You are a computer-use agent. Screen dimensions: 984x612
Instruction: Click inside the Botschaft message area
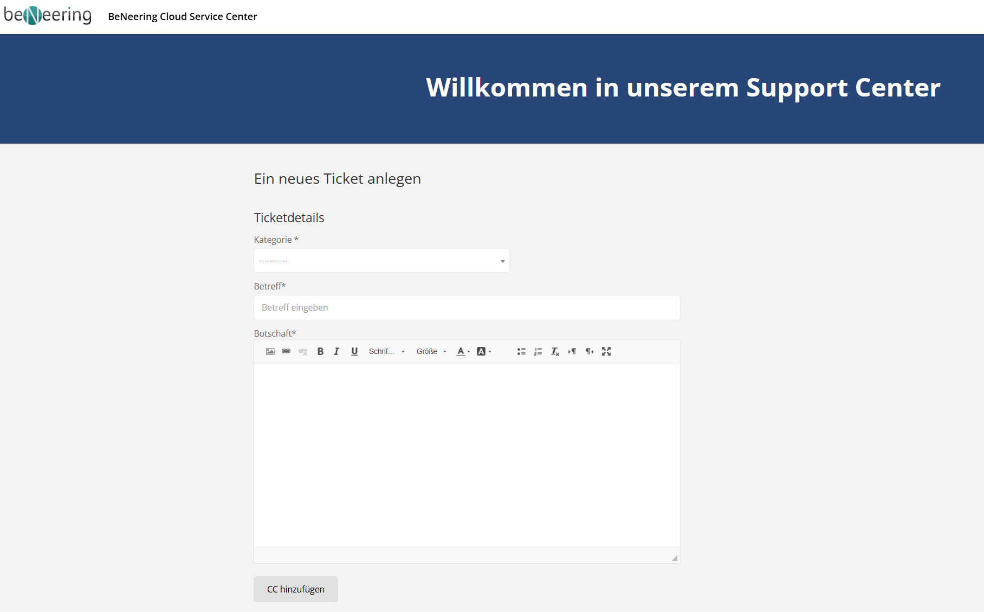tap(467, 455)
